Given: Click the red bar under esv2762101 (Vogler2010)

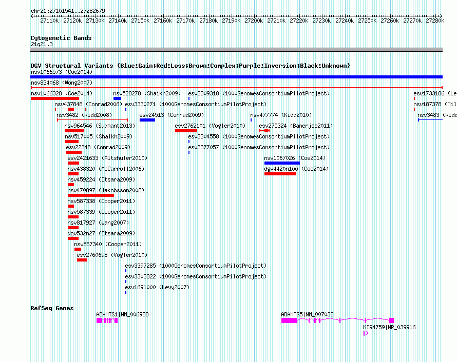Looking at the screenshot, I should coord(186,131).
